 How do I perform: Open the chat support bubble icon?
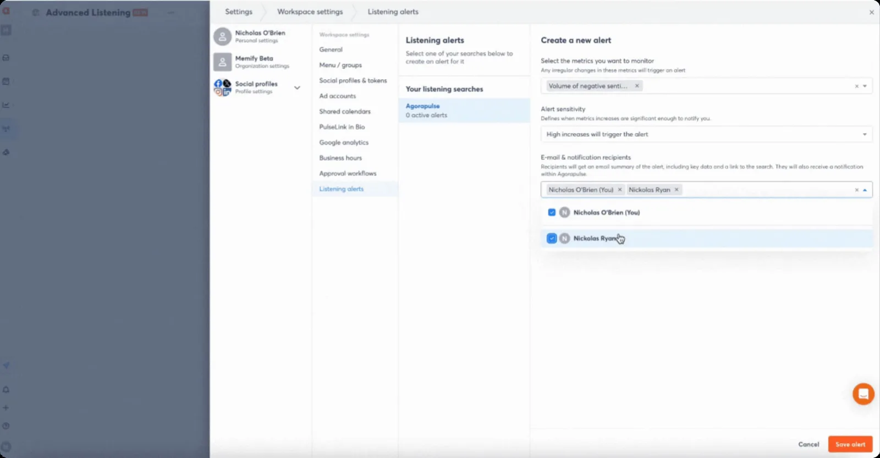point(863,394)
